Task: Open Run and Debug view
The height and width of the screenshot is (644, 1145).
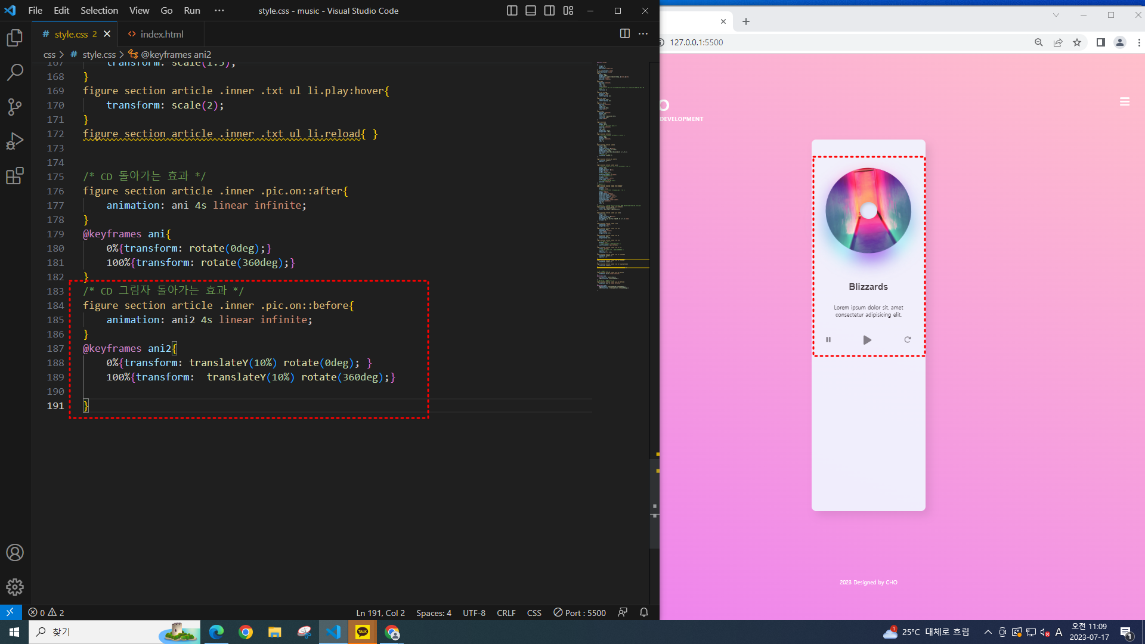Action: tap(15, 142)
